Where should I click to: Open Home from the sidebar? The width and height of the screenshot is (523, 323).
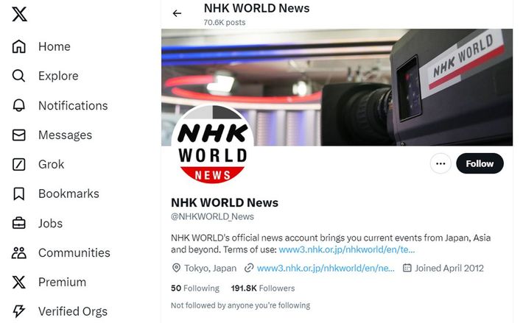click(x=41, y=46)
